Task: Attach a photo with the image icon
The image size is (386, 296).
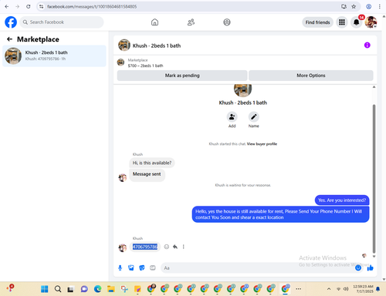Action: (x=131, y=268)
